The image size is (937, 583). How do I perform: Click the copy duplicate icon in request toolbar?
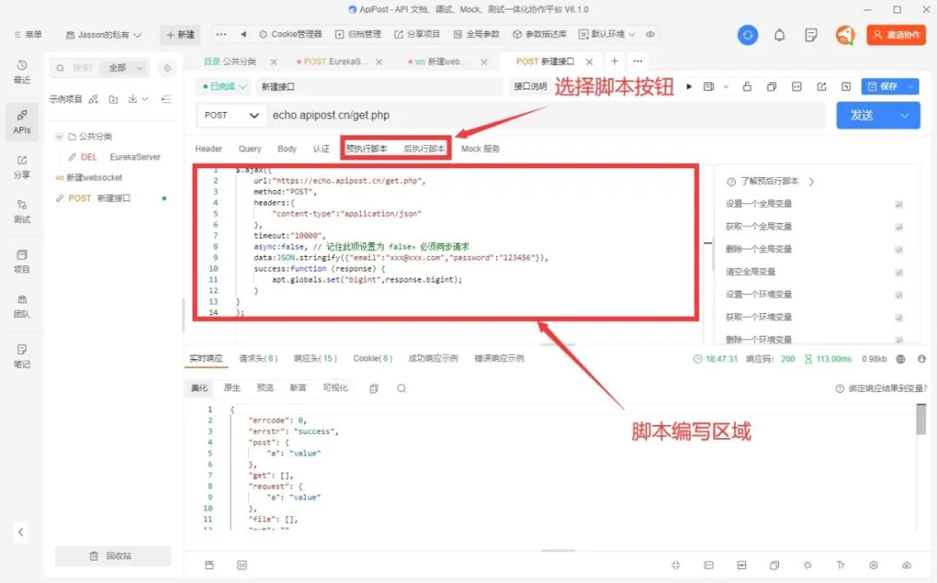click(771, 87)
